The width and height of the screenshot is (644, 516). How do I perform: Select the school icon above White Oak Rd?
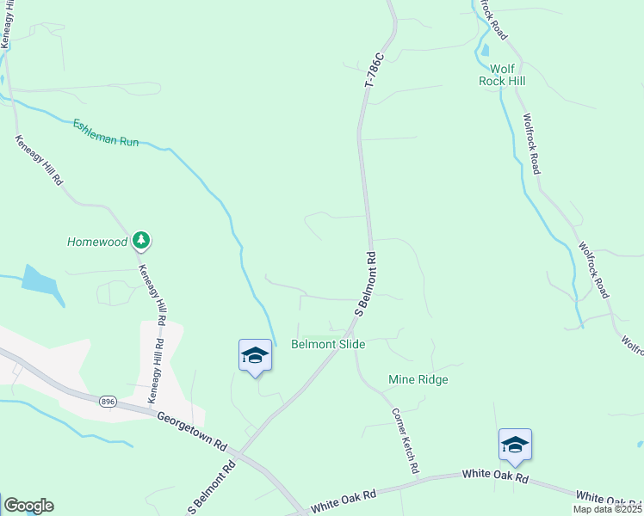coord(515,447)
